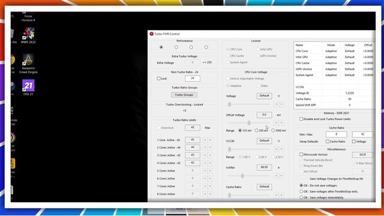Select the CPU Core radio in Locked group
This screenshot has width=384, height=216.
(x=228, y=49)
